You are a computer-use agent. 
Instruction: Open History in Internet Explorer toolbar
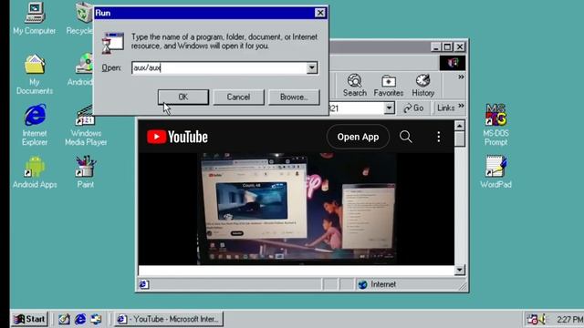click(x=423, y=86)
